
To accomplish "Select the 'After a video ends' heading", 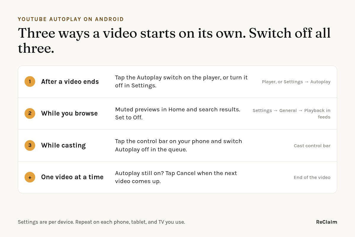I will pyautogui.click(x=70, y=81).
